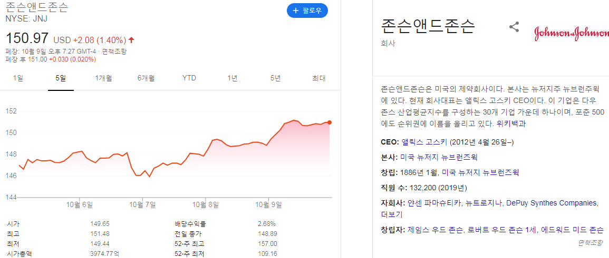Open headquarters link 미국 뉴저지 뉴브런즈윅 in 본사 row
609x258 pixels.
439,157
